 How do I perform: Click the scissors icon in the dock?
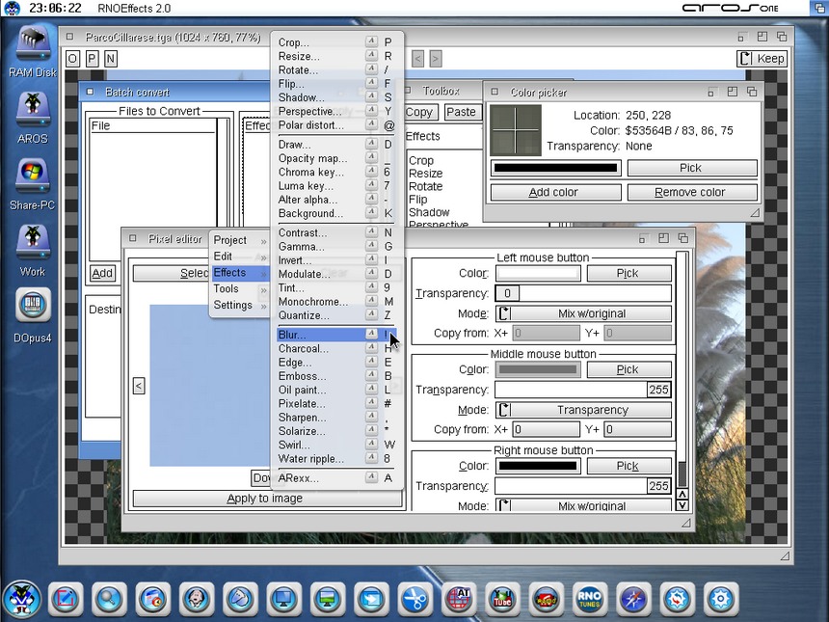[x=415, y=600]
